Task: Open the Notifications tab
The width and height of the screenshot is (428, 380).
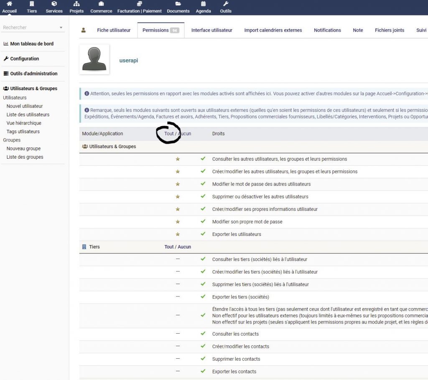Action: (x=327, y=30)
